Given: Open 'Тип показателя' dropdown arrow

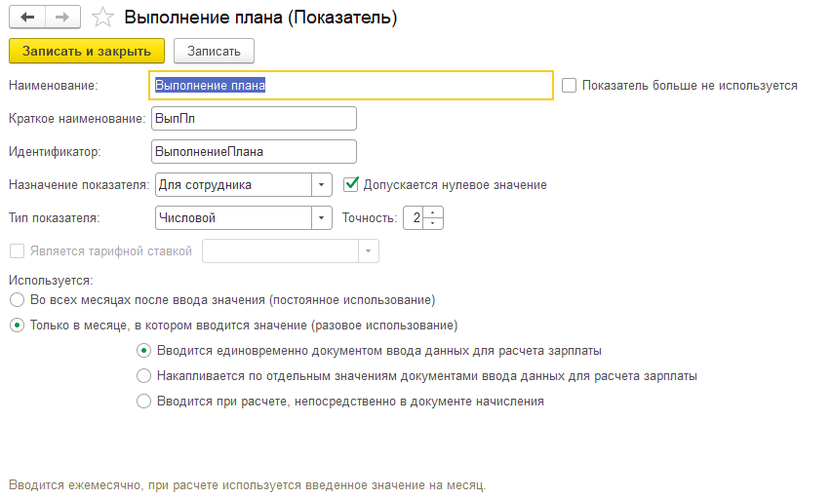Looking at the screenshot, I should (x=322, y=217).
